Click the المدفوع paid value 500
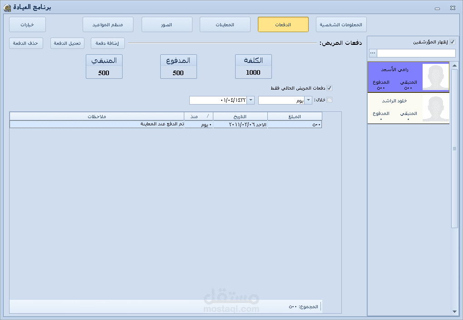The image size is (463, 320). (x=178, y=73)
